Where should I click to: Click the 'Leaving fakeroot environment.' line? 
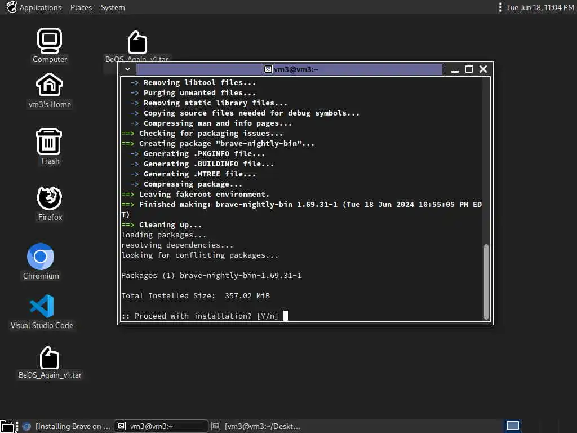point(196,194)
